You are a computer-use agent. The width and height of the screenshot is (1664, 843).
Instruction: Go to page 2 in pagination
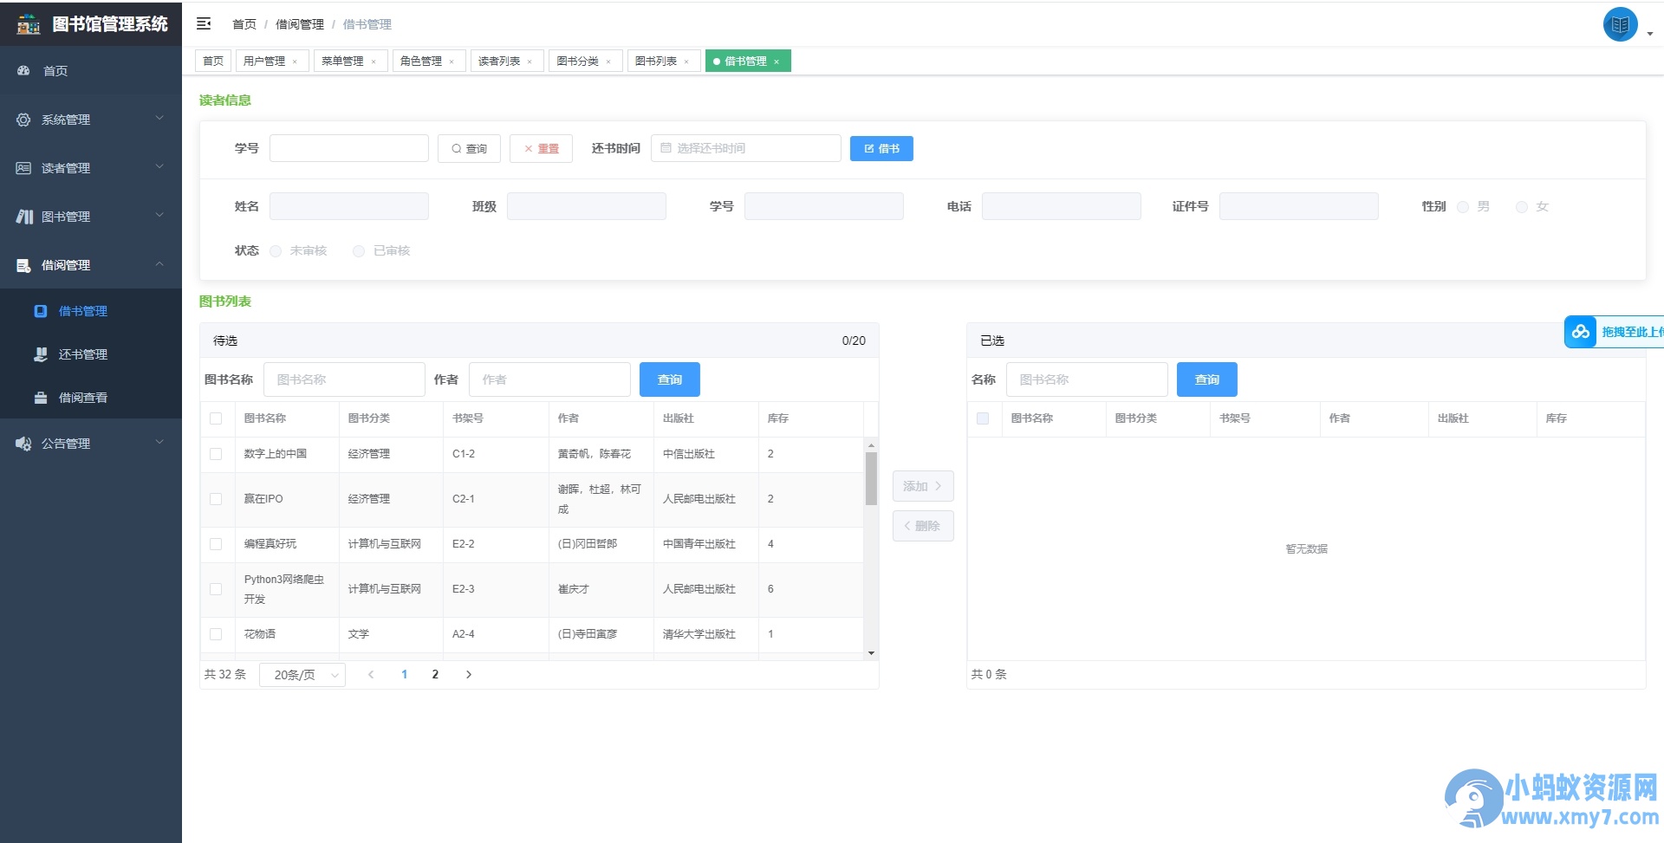[435, 674]
